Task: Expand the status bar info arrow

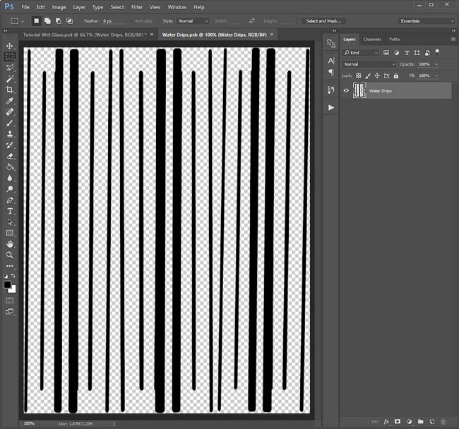Action: (114, 423)
